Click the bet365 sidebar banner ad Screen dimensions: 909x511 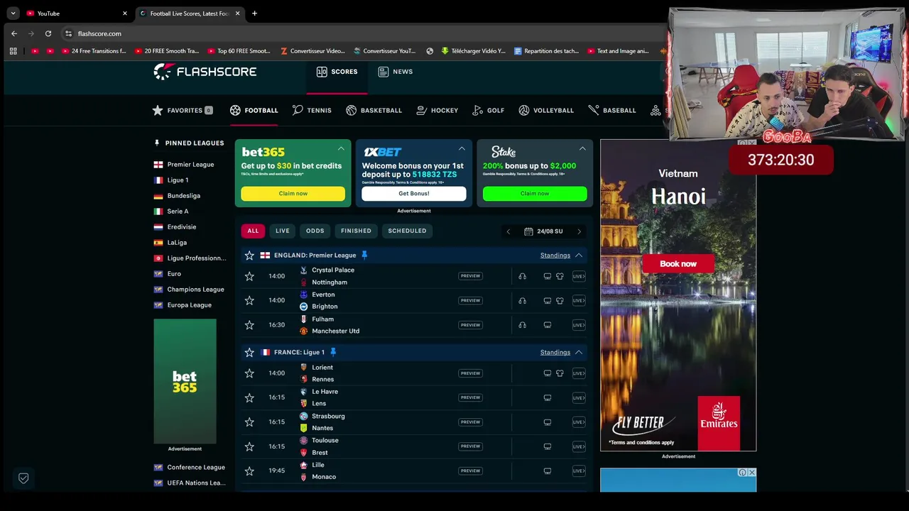click(185, 381)
